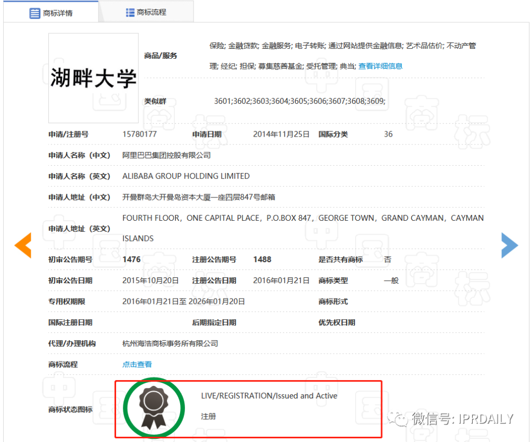The height and width of the screenshot is (442, 530).
Task: Select application date 2014年11月25日
Action: tap(281, 134)
